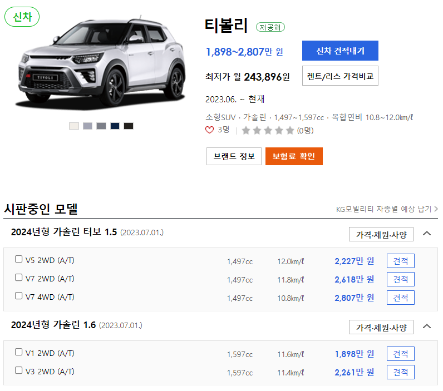
Task: Click the (0명) review count
Action: (x=305, y=131)
